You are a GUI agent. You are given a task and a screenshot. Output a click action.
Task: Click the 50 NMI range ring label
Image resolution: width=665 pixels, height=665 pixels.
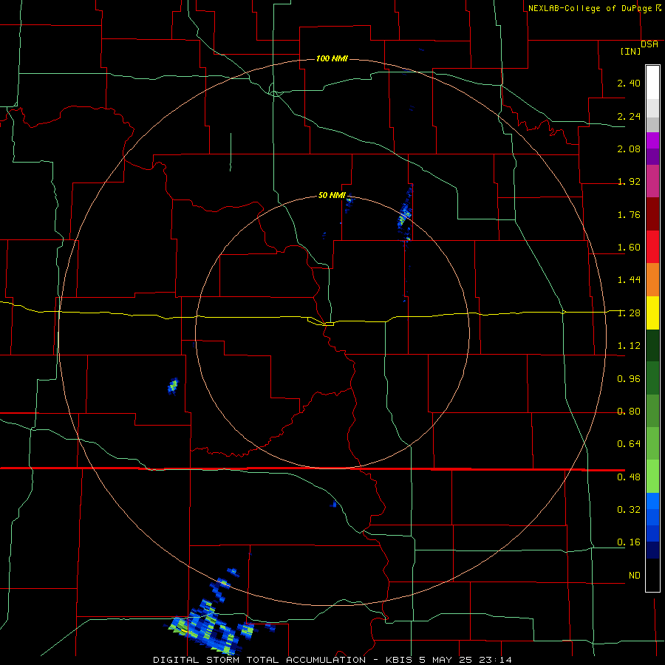(x=332, y=195)
